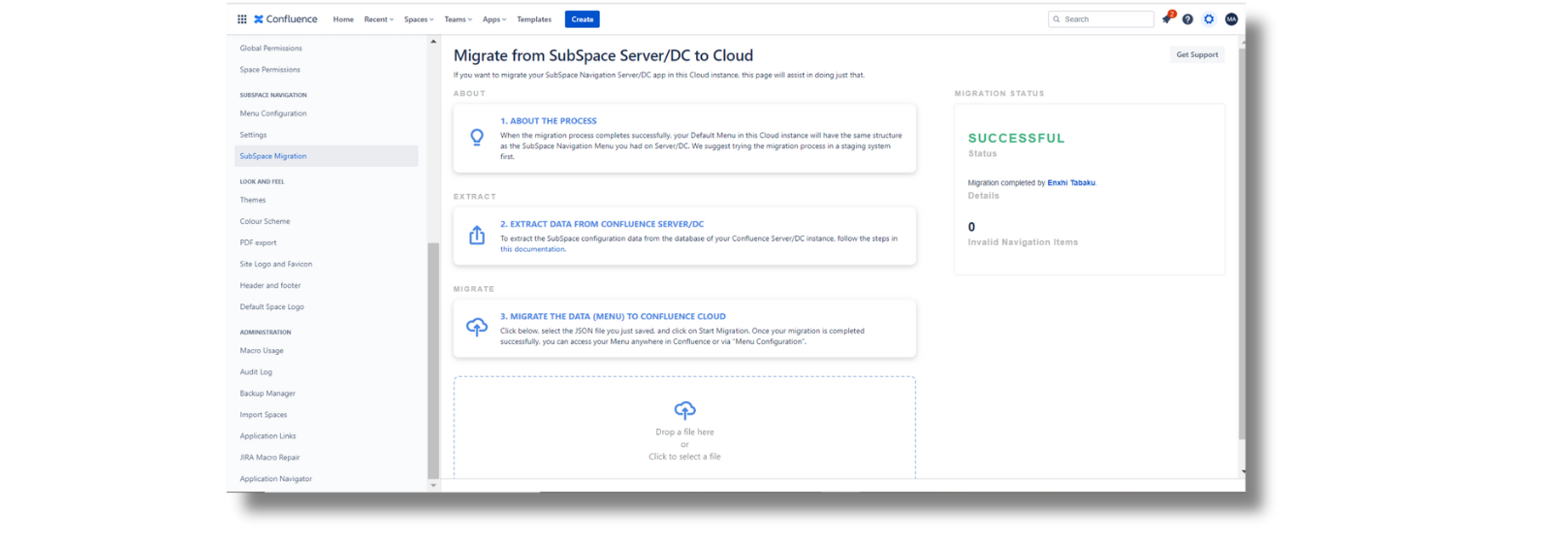Click the file drop zone to select file
The width and height of the screenshot is (1551, 542).
coord(684,428)
